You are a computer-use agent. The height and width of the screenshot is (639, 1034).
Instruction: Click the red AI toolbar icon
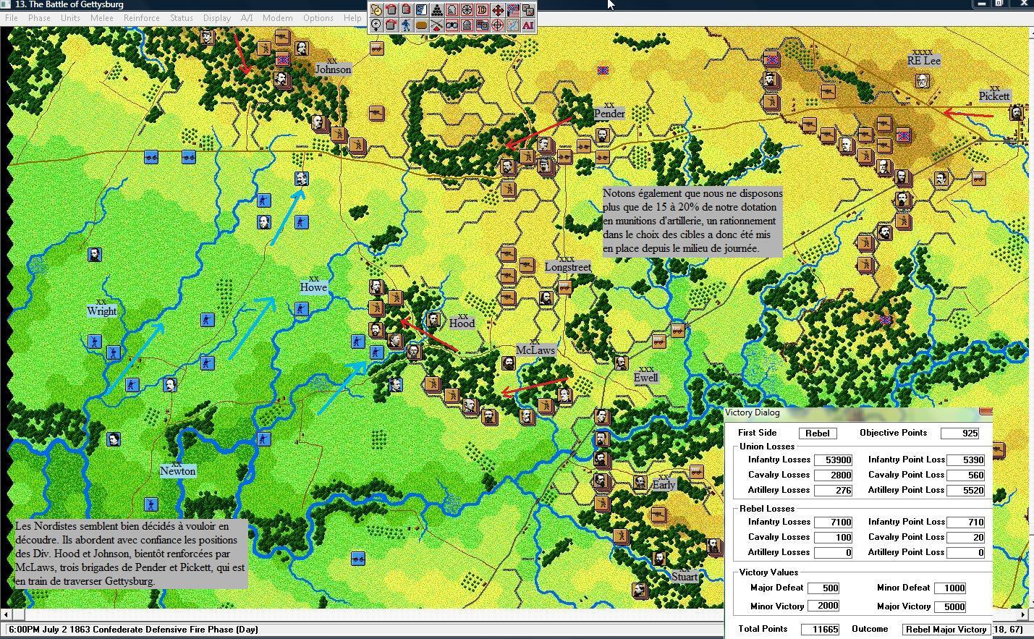[x=528, y=25]
